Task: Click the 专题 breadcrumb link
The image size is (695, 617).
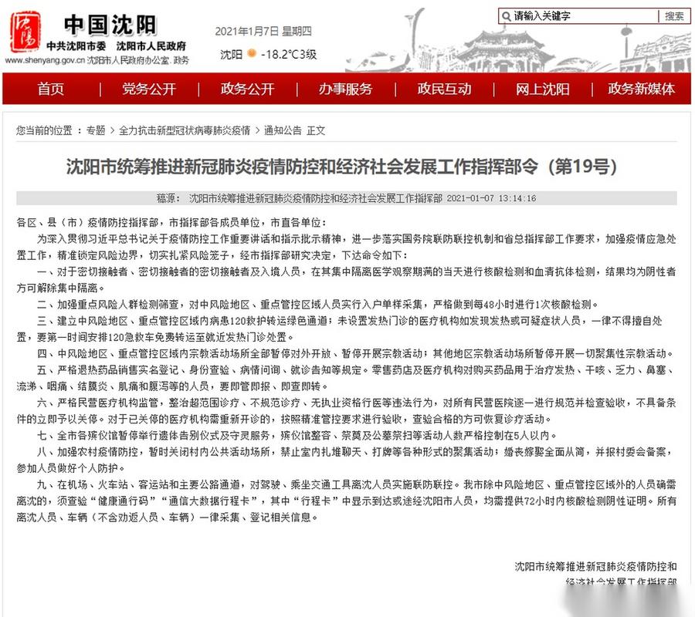Action: [x=96, y=130]
